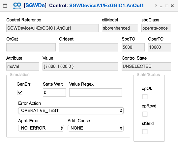Close the Control window
Screen dimensions: 178x148
(172, 6)
